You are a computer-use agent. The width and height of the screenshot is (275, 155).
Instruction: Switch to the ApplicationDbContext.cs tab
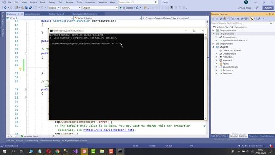tap(85, 14)
